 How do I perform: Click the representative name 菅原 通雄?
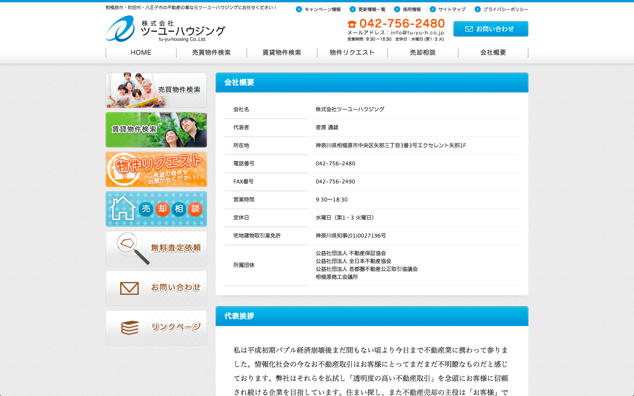click(x=327, y=127)
